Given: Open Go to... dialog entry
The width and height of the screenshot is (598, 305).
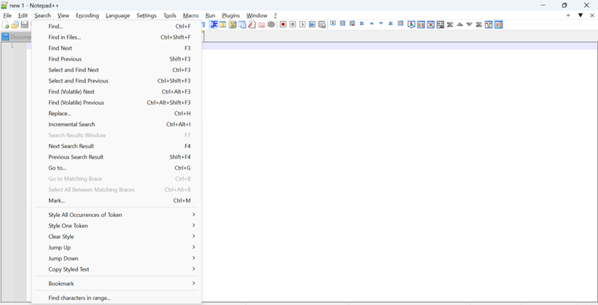Looking at the screenshot, I should click(117, 168).
